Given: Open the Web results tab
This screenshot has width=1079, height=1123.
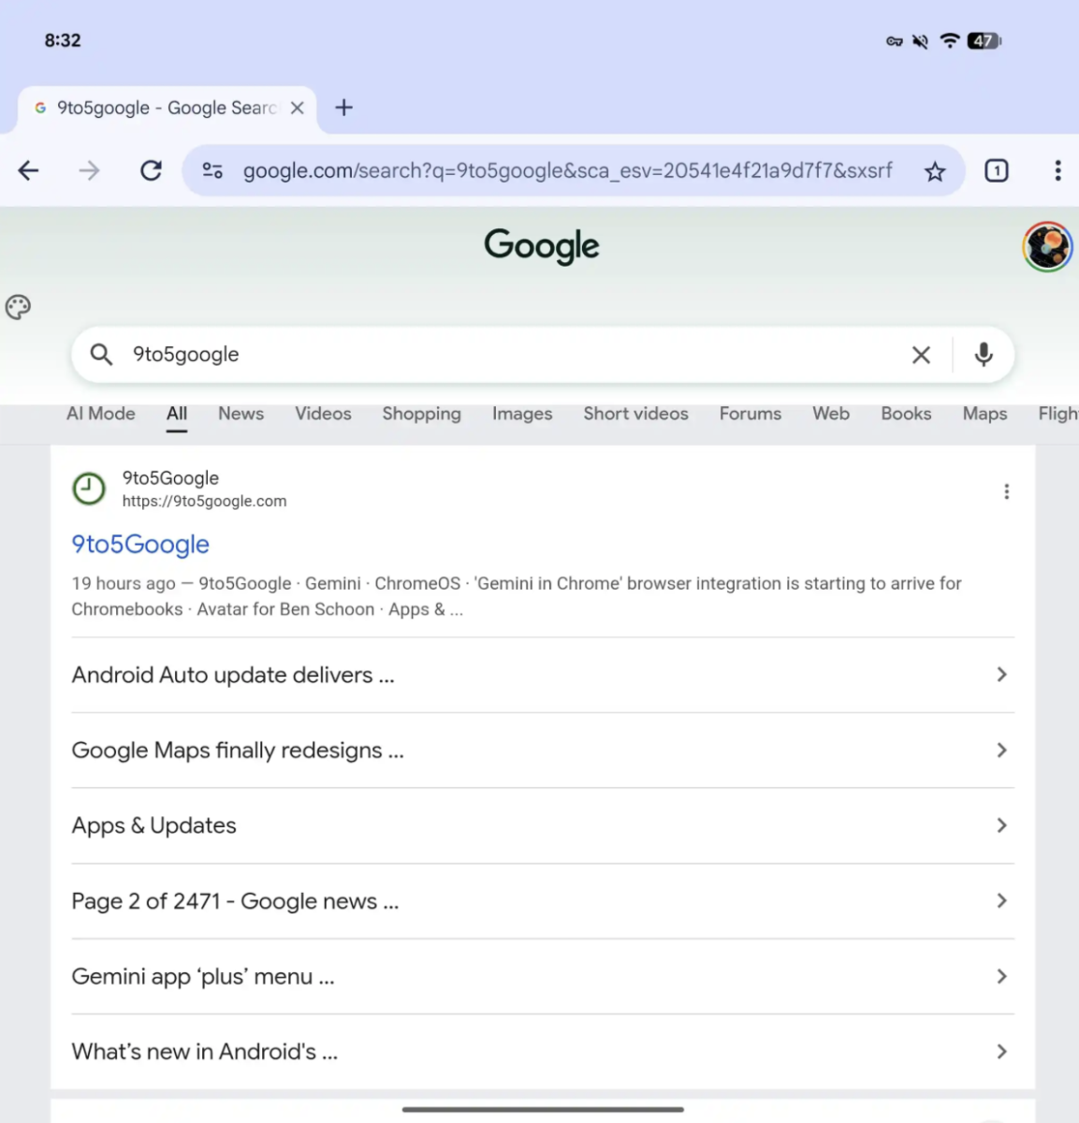Looking at the screenshot, I should 831,414.
